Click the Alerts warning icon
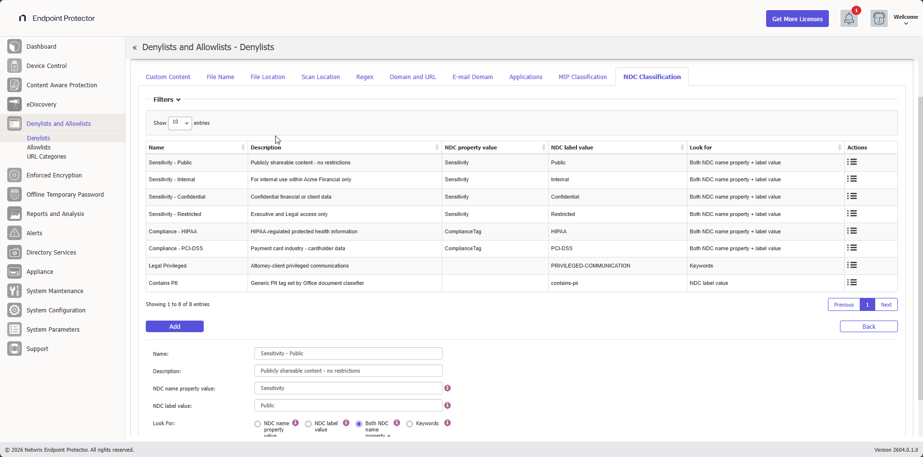Viewport: 923px width, 457px height. point(14,233)
